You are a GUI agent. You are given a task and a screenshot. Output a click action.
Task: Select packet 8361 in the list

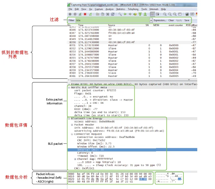point(132,76)
